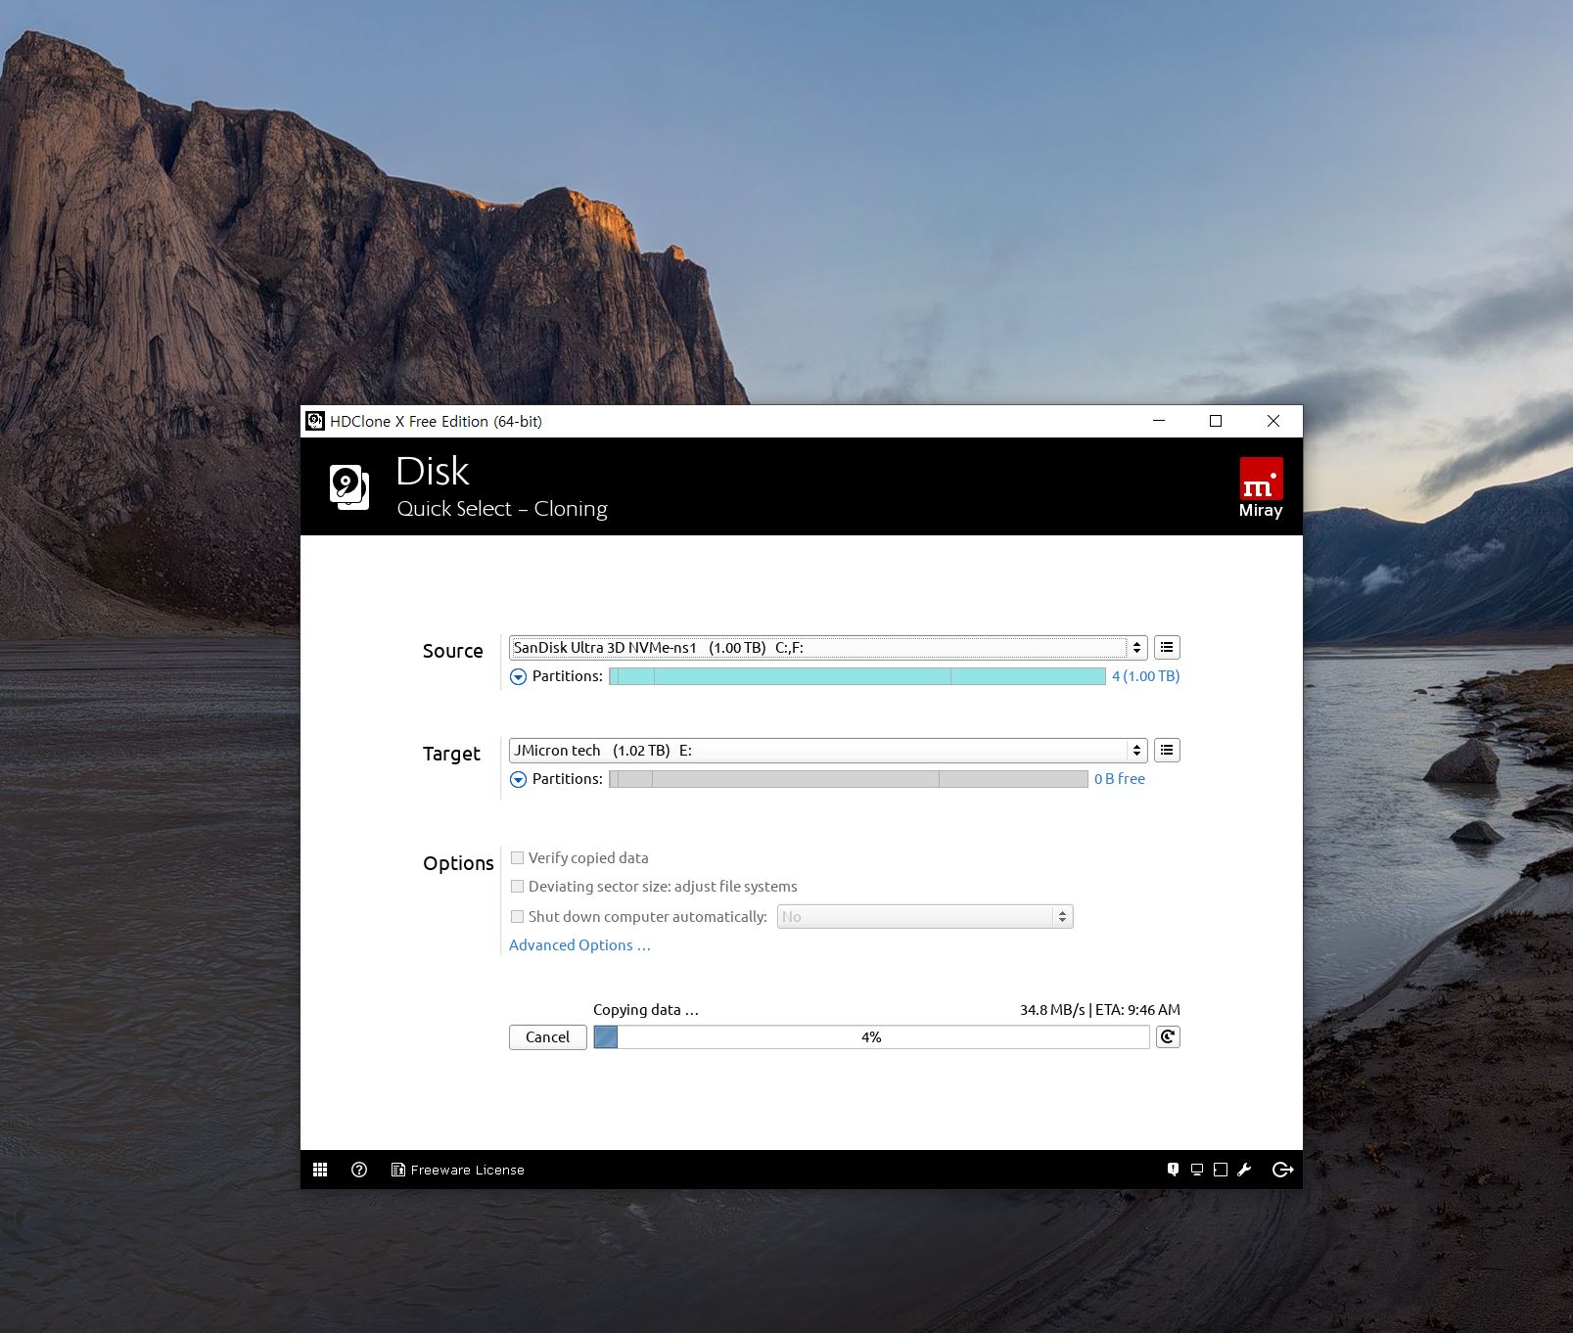Image resolution: width=1573 pixels, height=1333 pixels.
Task: Enable Verify copied data checkbox
Action: (518, 858)
